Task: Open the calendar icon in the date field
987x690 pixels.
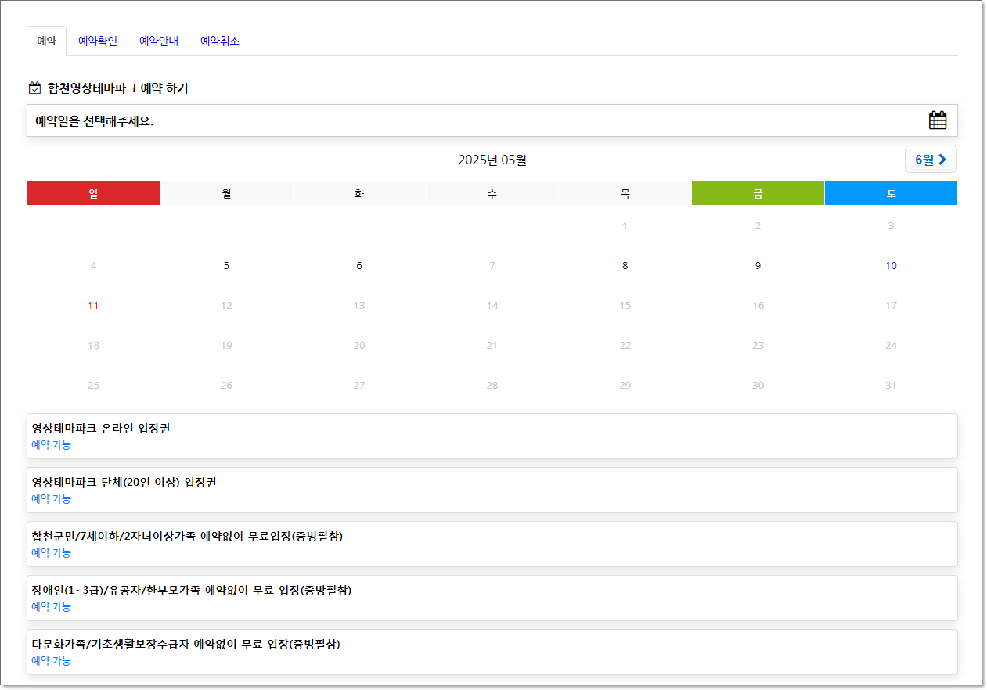Action: click(937, 120)
